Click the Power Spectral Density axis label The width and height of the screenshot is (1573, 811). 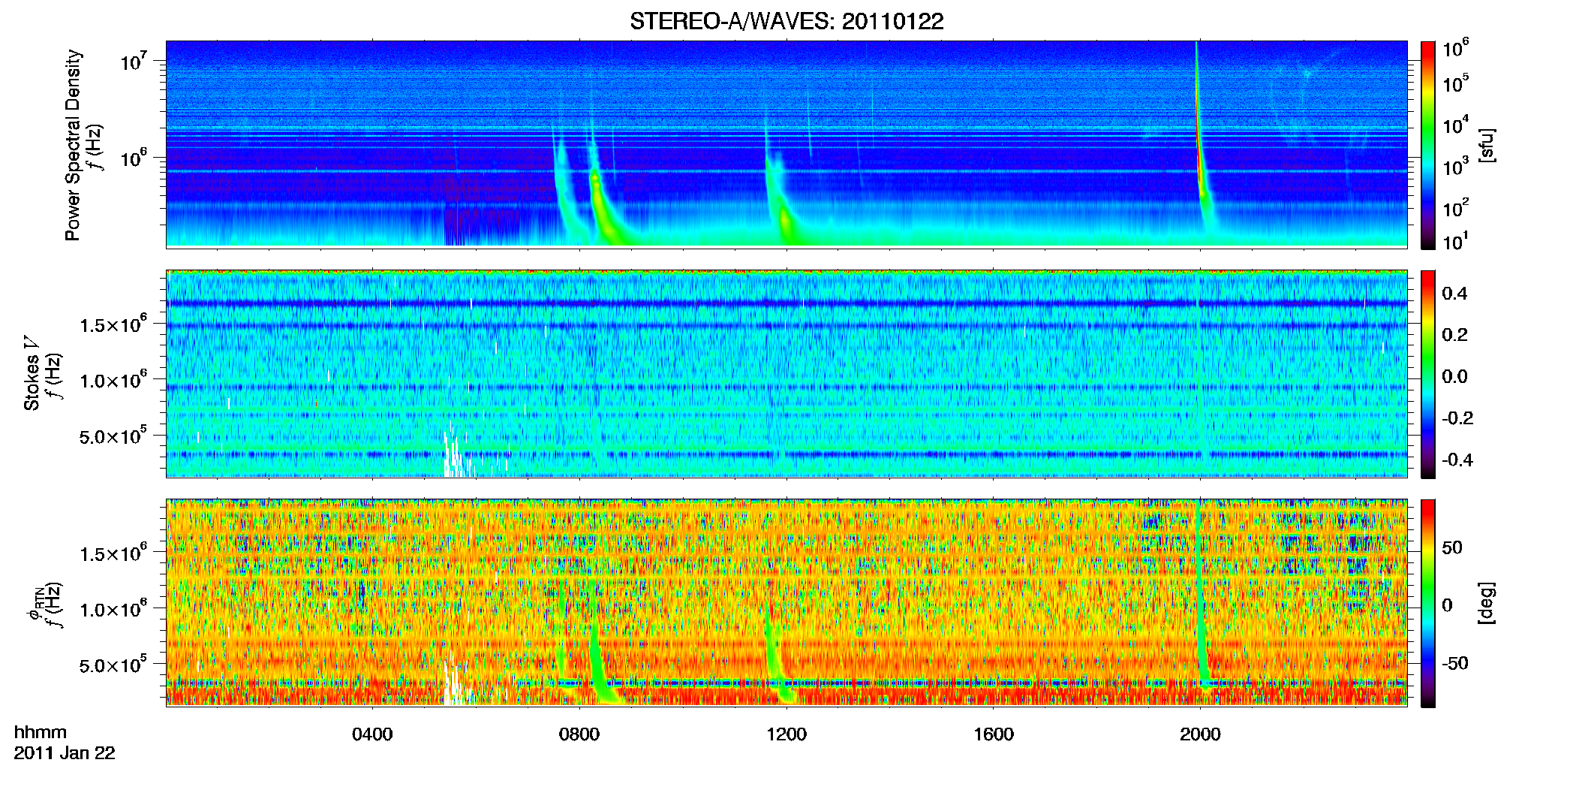point(73,145)
